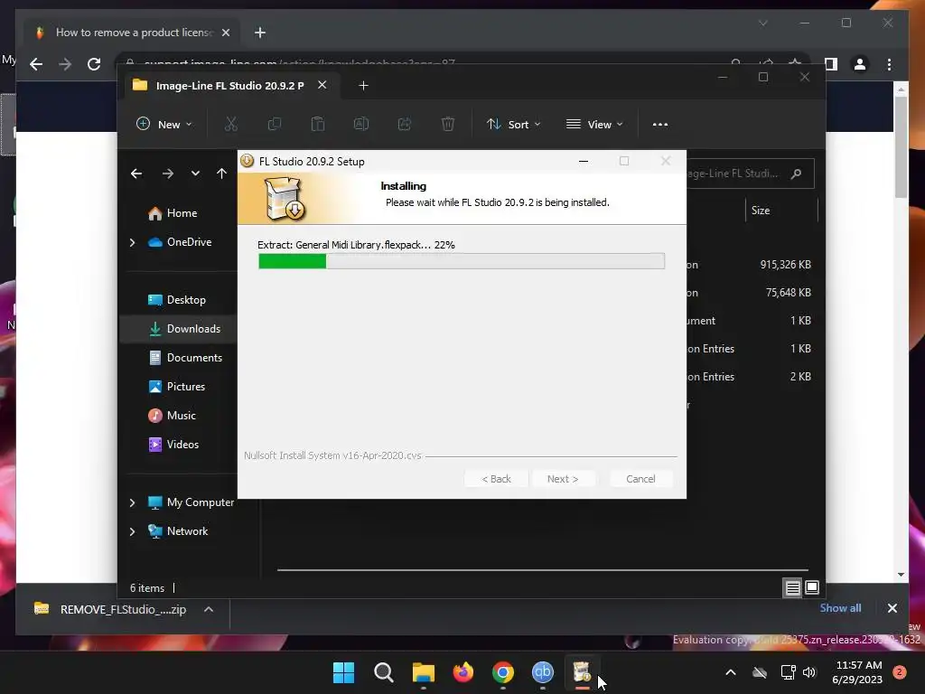Show hidden system tray icons

(730, 672)
